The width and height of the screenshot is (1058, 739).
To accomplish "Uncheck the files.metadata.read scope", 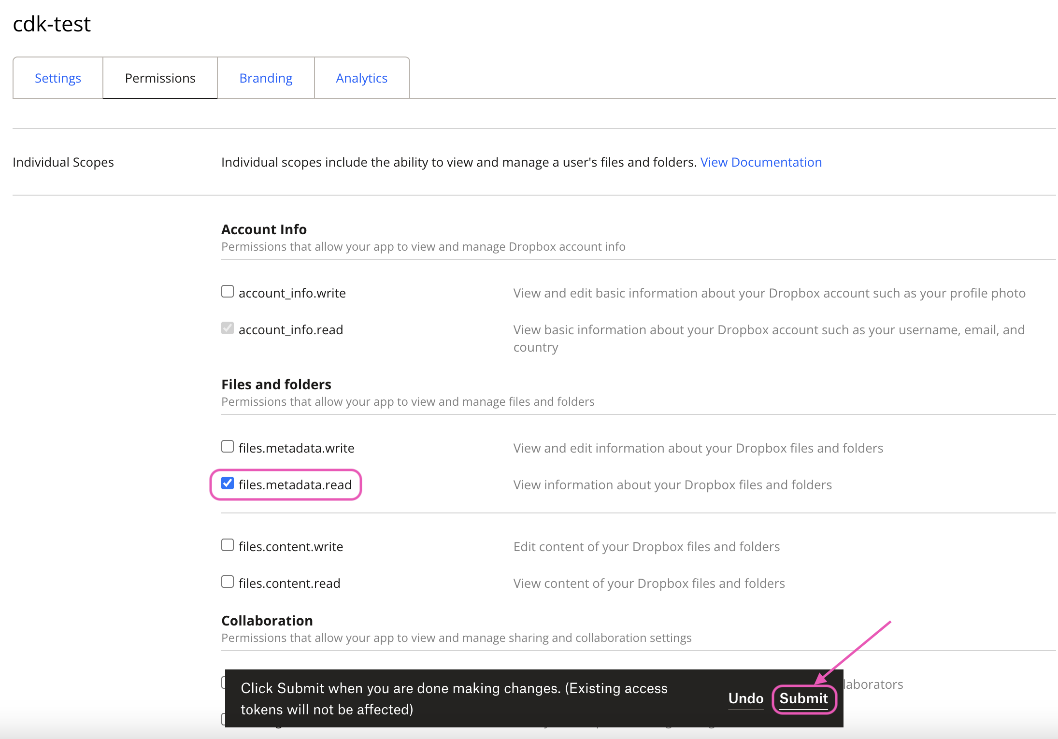I will click(227, 483).
